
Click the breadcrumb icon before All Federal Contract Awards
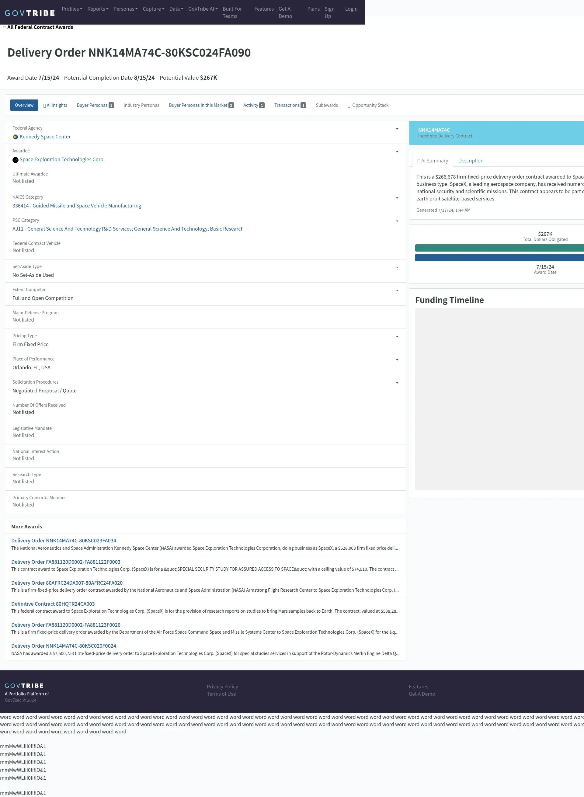(4, 27)
